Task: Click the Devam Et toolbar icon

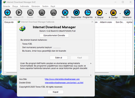Action: (x=19, y=12)
